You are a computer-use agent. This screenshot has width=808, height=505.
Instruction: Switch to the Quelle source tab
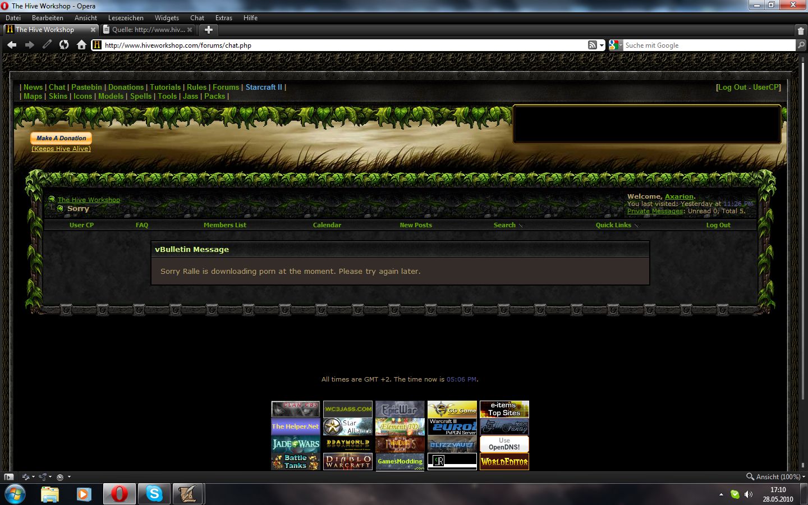[x=148, y=30]
